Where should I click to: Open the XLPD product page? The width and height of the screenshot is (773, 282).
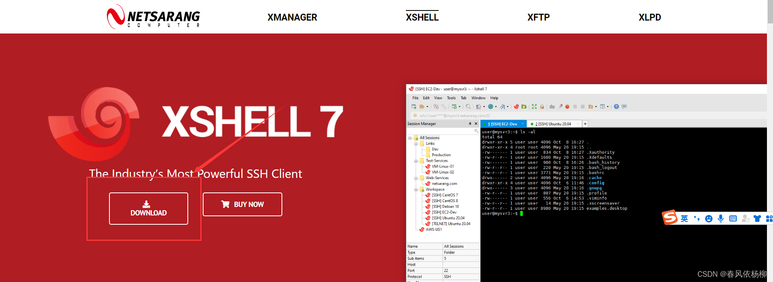[x=650, y=17]
